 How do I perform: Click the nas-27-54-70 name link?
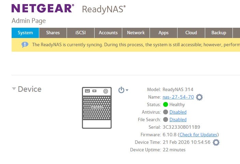click(x=178, y=97)
